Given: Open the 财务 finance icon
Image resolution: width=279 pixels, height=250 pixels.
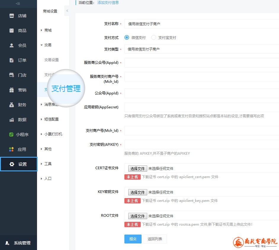Looking at the screenshot, I should (12, 105).
